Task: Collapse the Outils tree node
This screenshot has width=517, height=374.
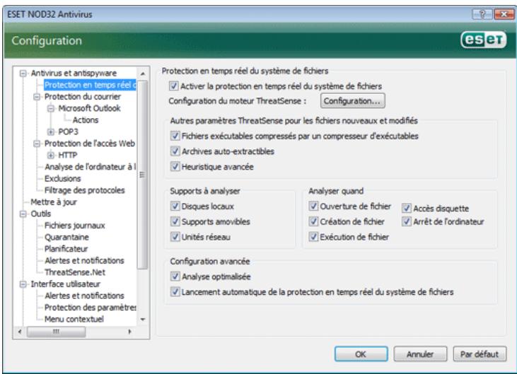Action: click(23, 214)
